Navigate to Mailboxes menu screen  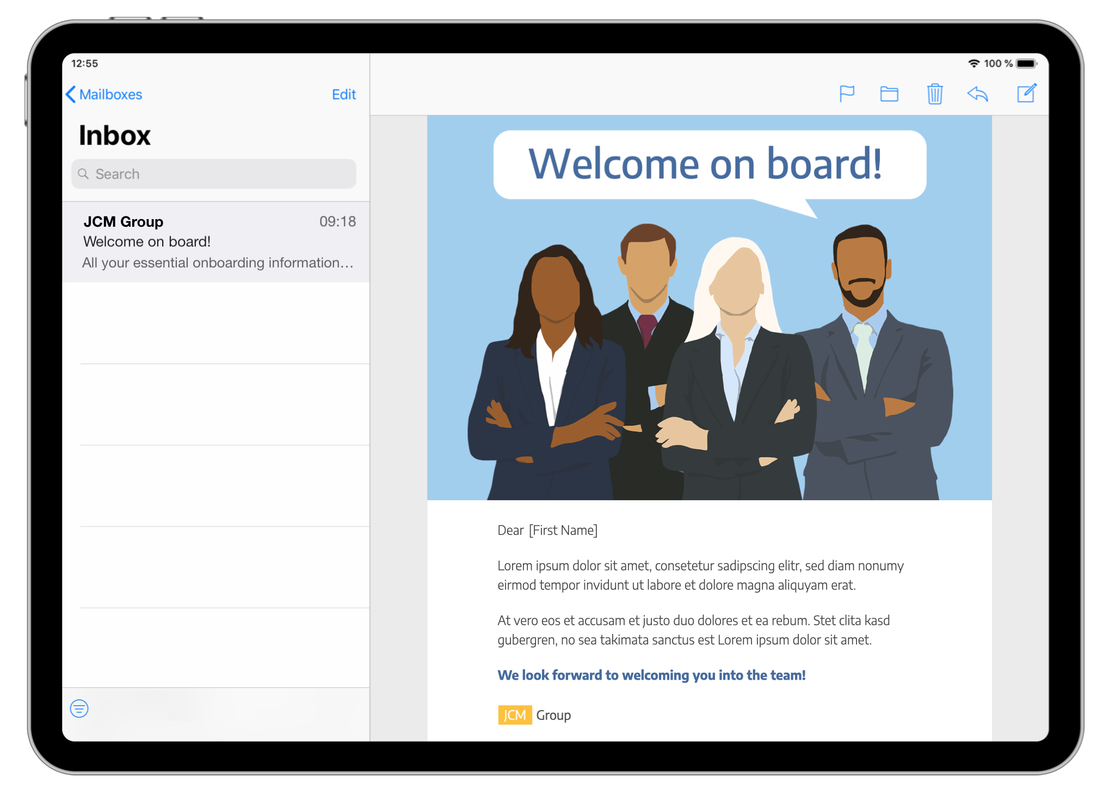pyautogui.click(x=105, y=94)
